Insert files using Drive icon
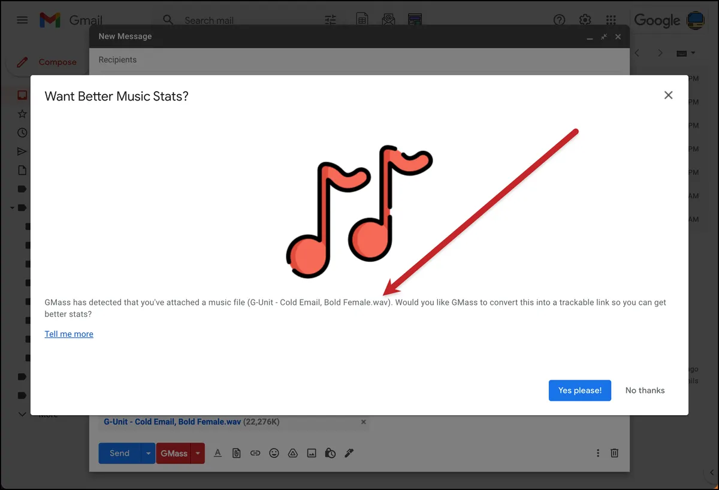 point(293,453)
